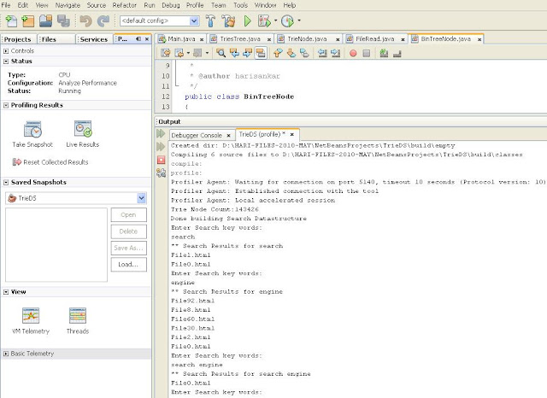547x398 pixels.
Task: Click Reset Collected Results
Action: [50, 162]
